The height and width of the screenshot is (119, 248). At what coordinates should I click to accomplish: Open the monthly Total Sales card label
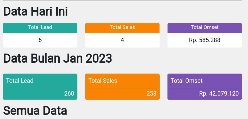pyautogui.click(x=103, y=81)
